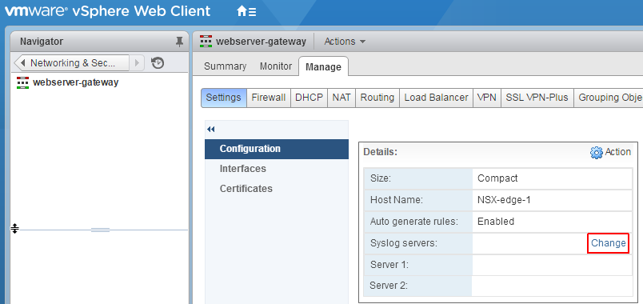Screen dimensions: 643x304
Task: Click the Details heading
Action: [380, 152]
